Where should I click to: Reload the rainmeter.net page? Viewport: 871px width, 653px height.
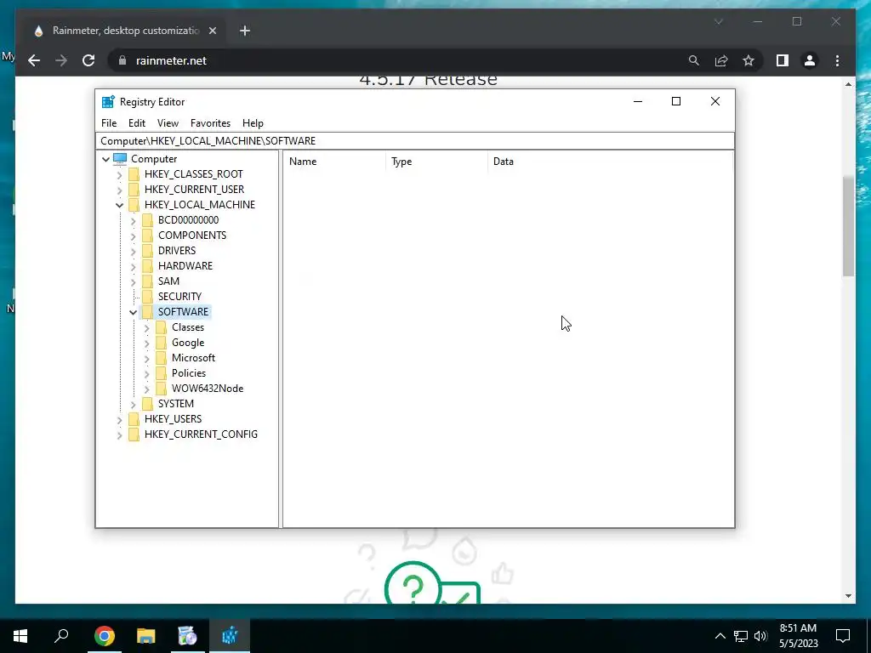point(88,60)
